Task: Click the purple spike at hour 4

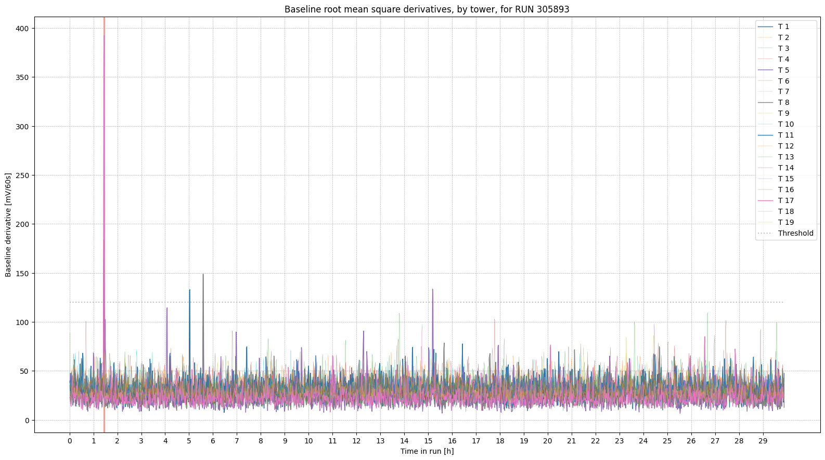Action: pos(167,309)
